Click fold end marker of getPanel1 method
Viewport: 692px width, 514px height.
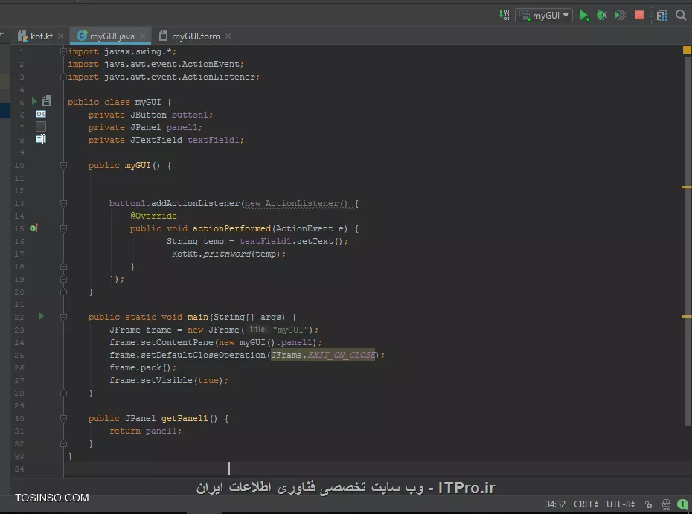[63, 443]
